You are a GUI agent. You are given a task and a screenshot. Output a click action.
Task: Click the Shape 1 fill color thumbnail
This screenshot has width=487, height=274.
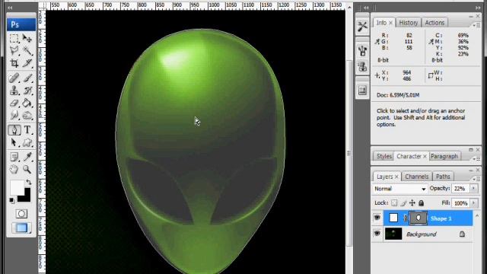coord(393,218)
